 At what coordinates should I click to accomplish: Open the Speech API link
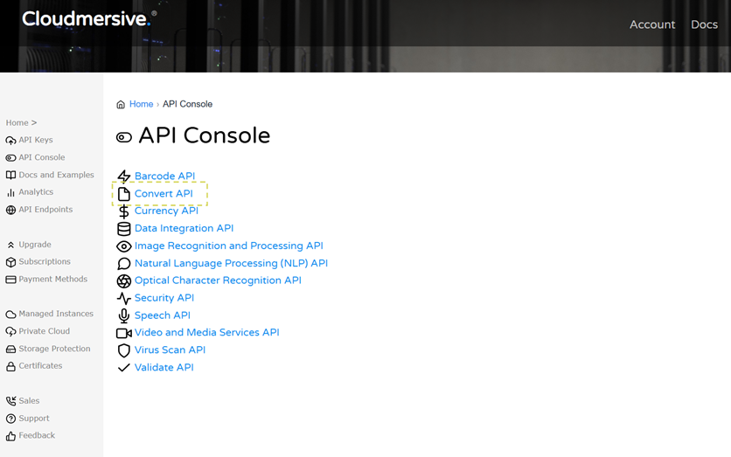click(163, 315)
